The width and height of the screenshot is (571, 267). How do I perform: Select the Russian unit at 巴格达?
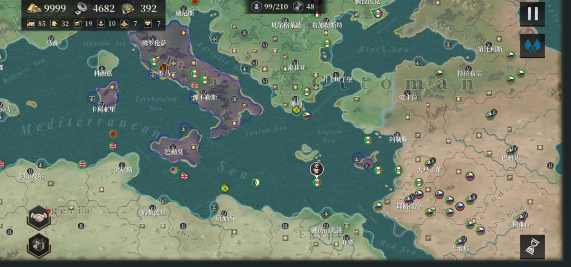(x=511, y=152)
